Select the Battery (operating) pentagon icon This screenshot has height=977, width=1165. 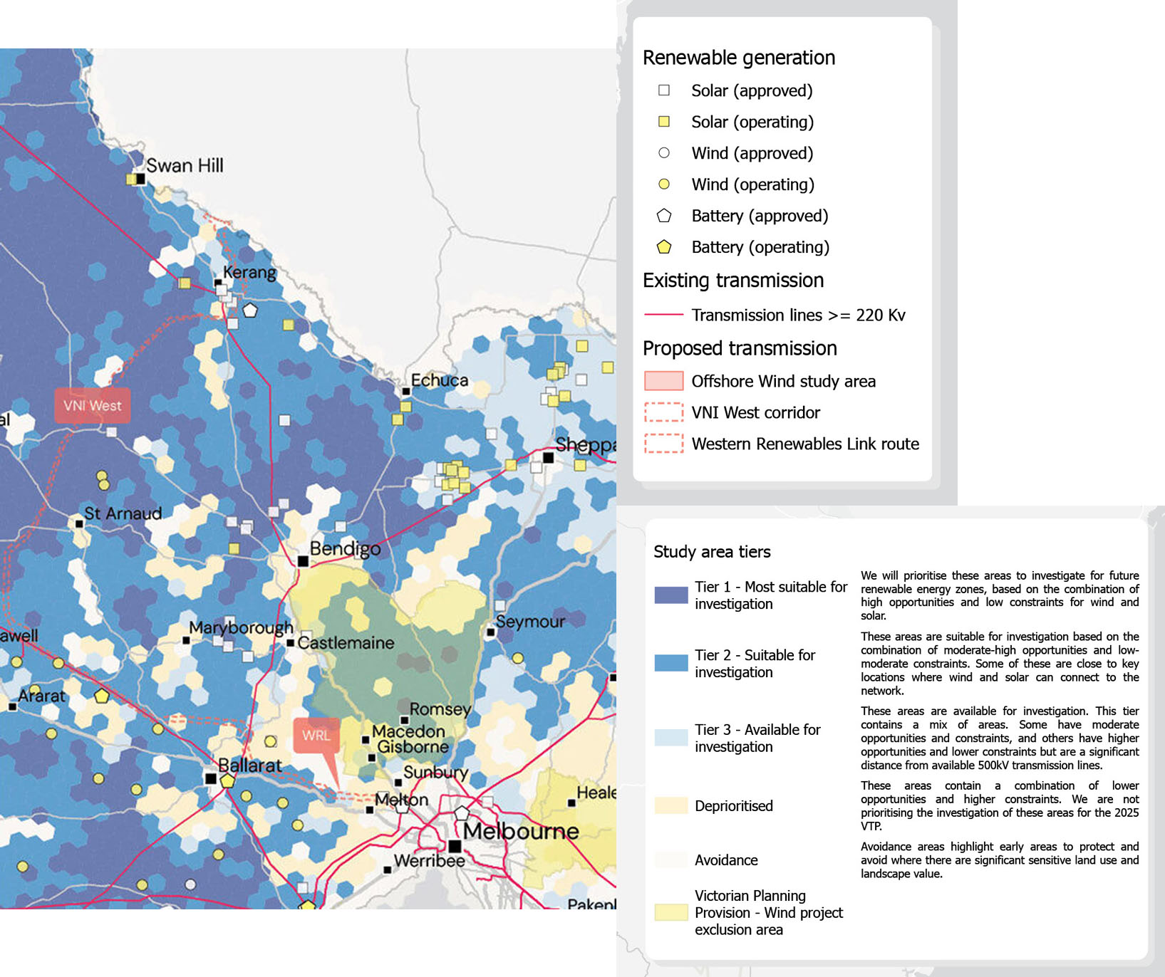(663, 247)
